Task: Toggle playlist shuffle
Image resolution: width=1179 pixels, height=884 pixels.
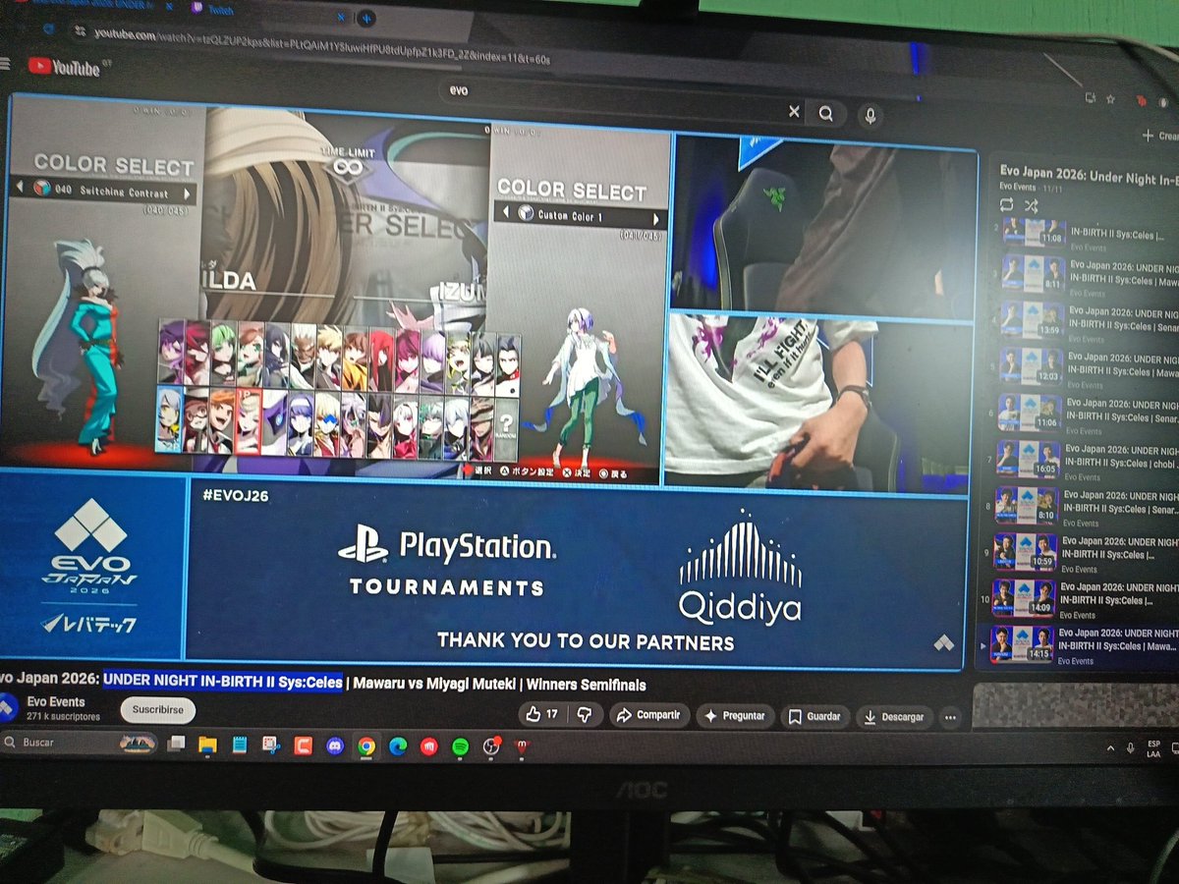Action: (x=1032, y=205)
